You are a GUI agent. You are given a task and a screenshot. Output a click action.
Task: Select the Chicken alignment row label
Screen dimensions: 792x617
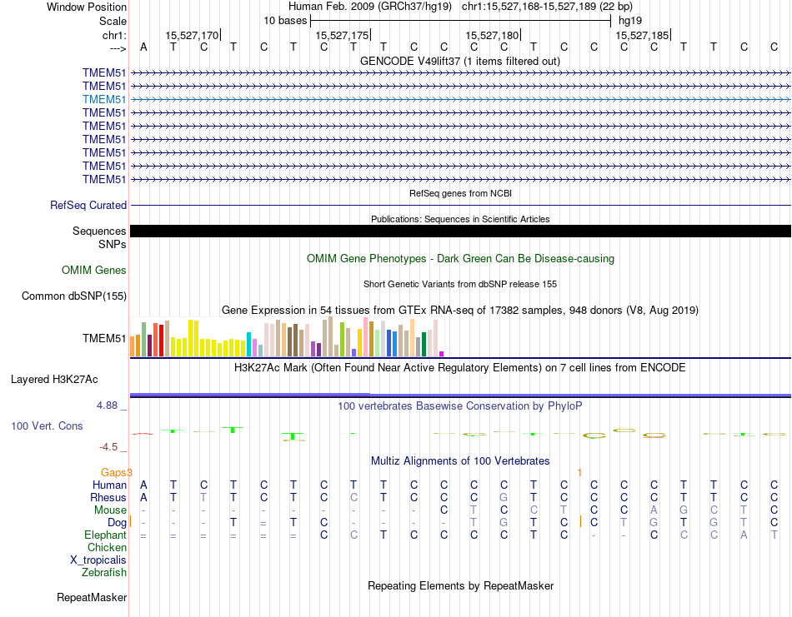[x=107, y=548]
